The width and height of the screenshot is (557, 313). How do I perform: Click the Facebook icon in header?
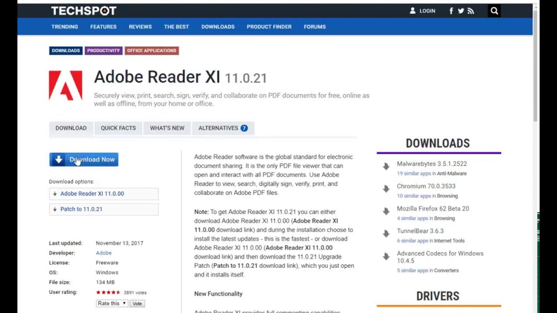(x=451, y=11)
